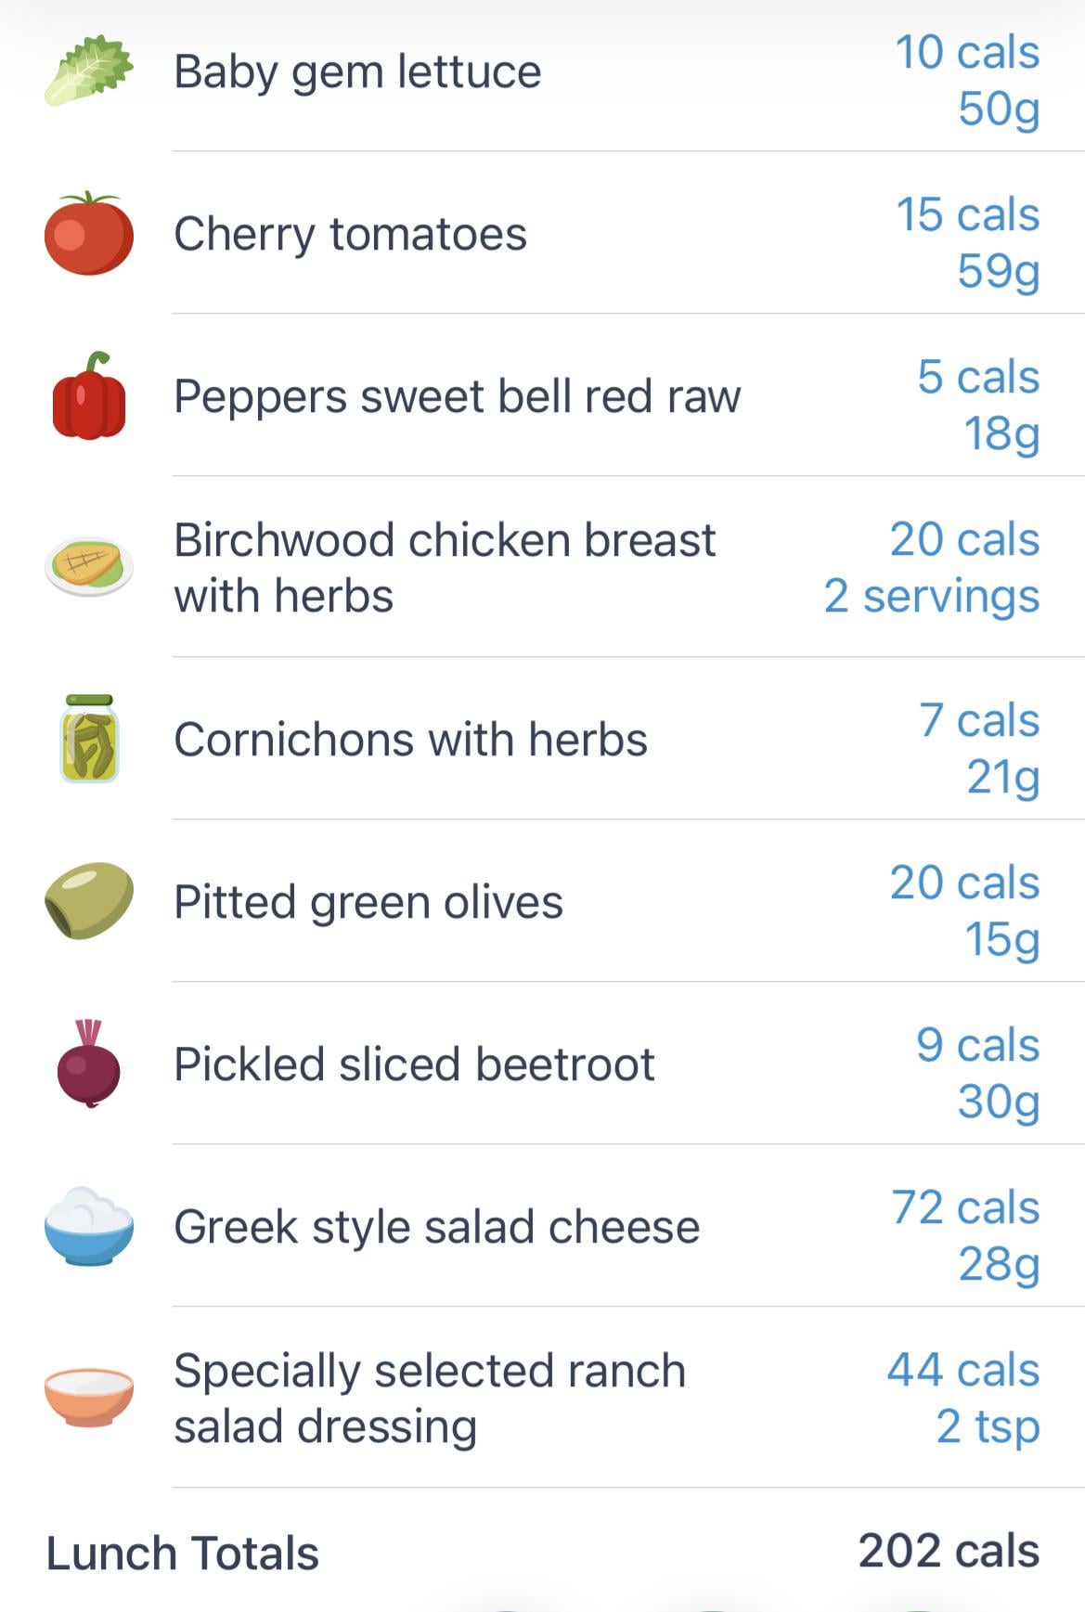Screen dimensions: 1085x1612
Task: Open the Baby gem lettuce entry
Action: (357, 71)
